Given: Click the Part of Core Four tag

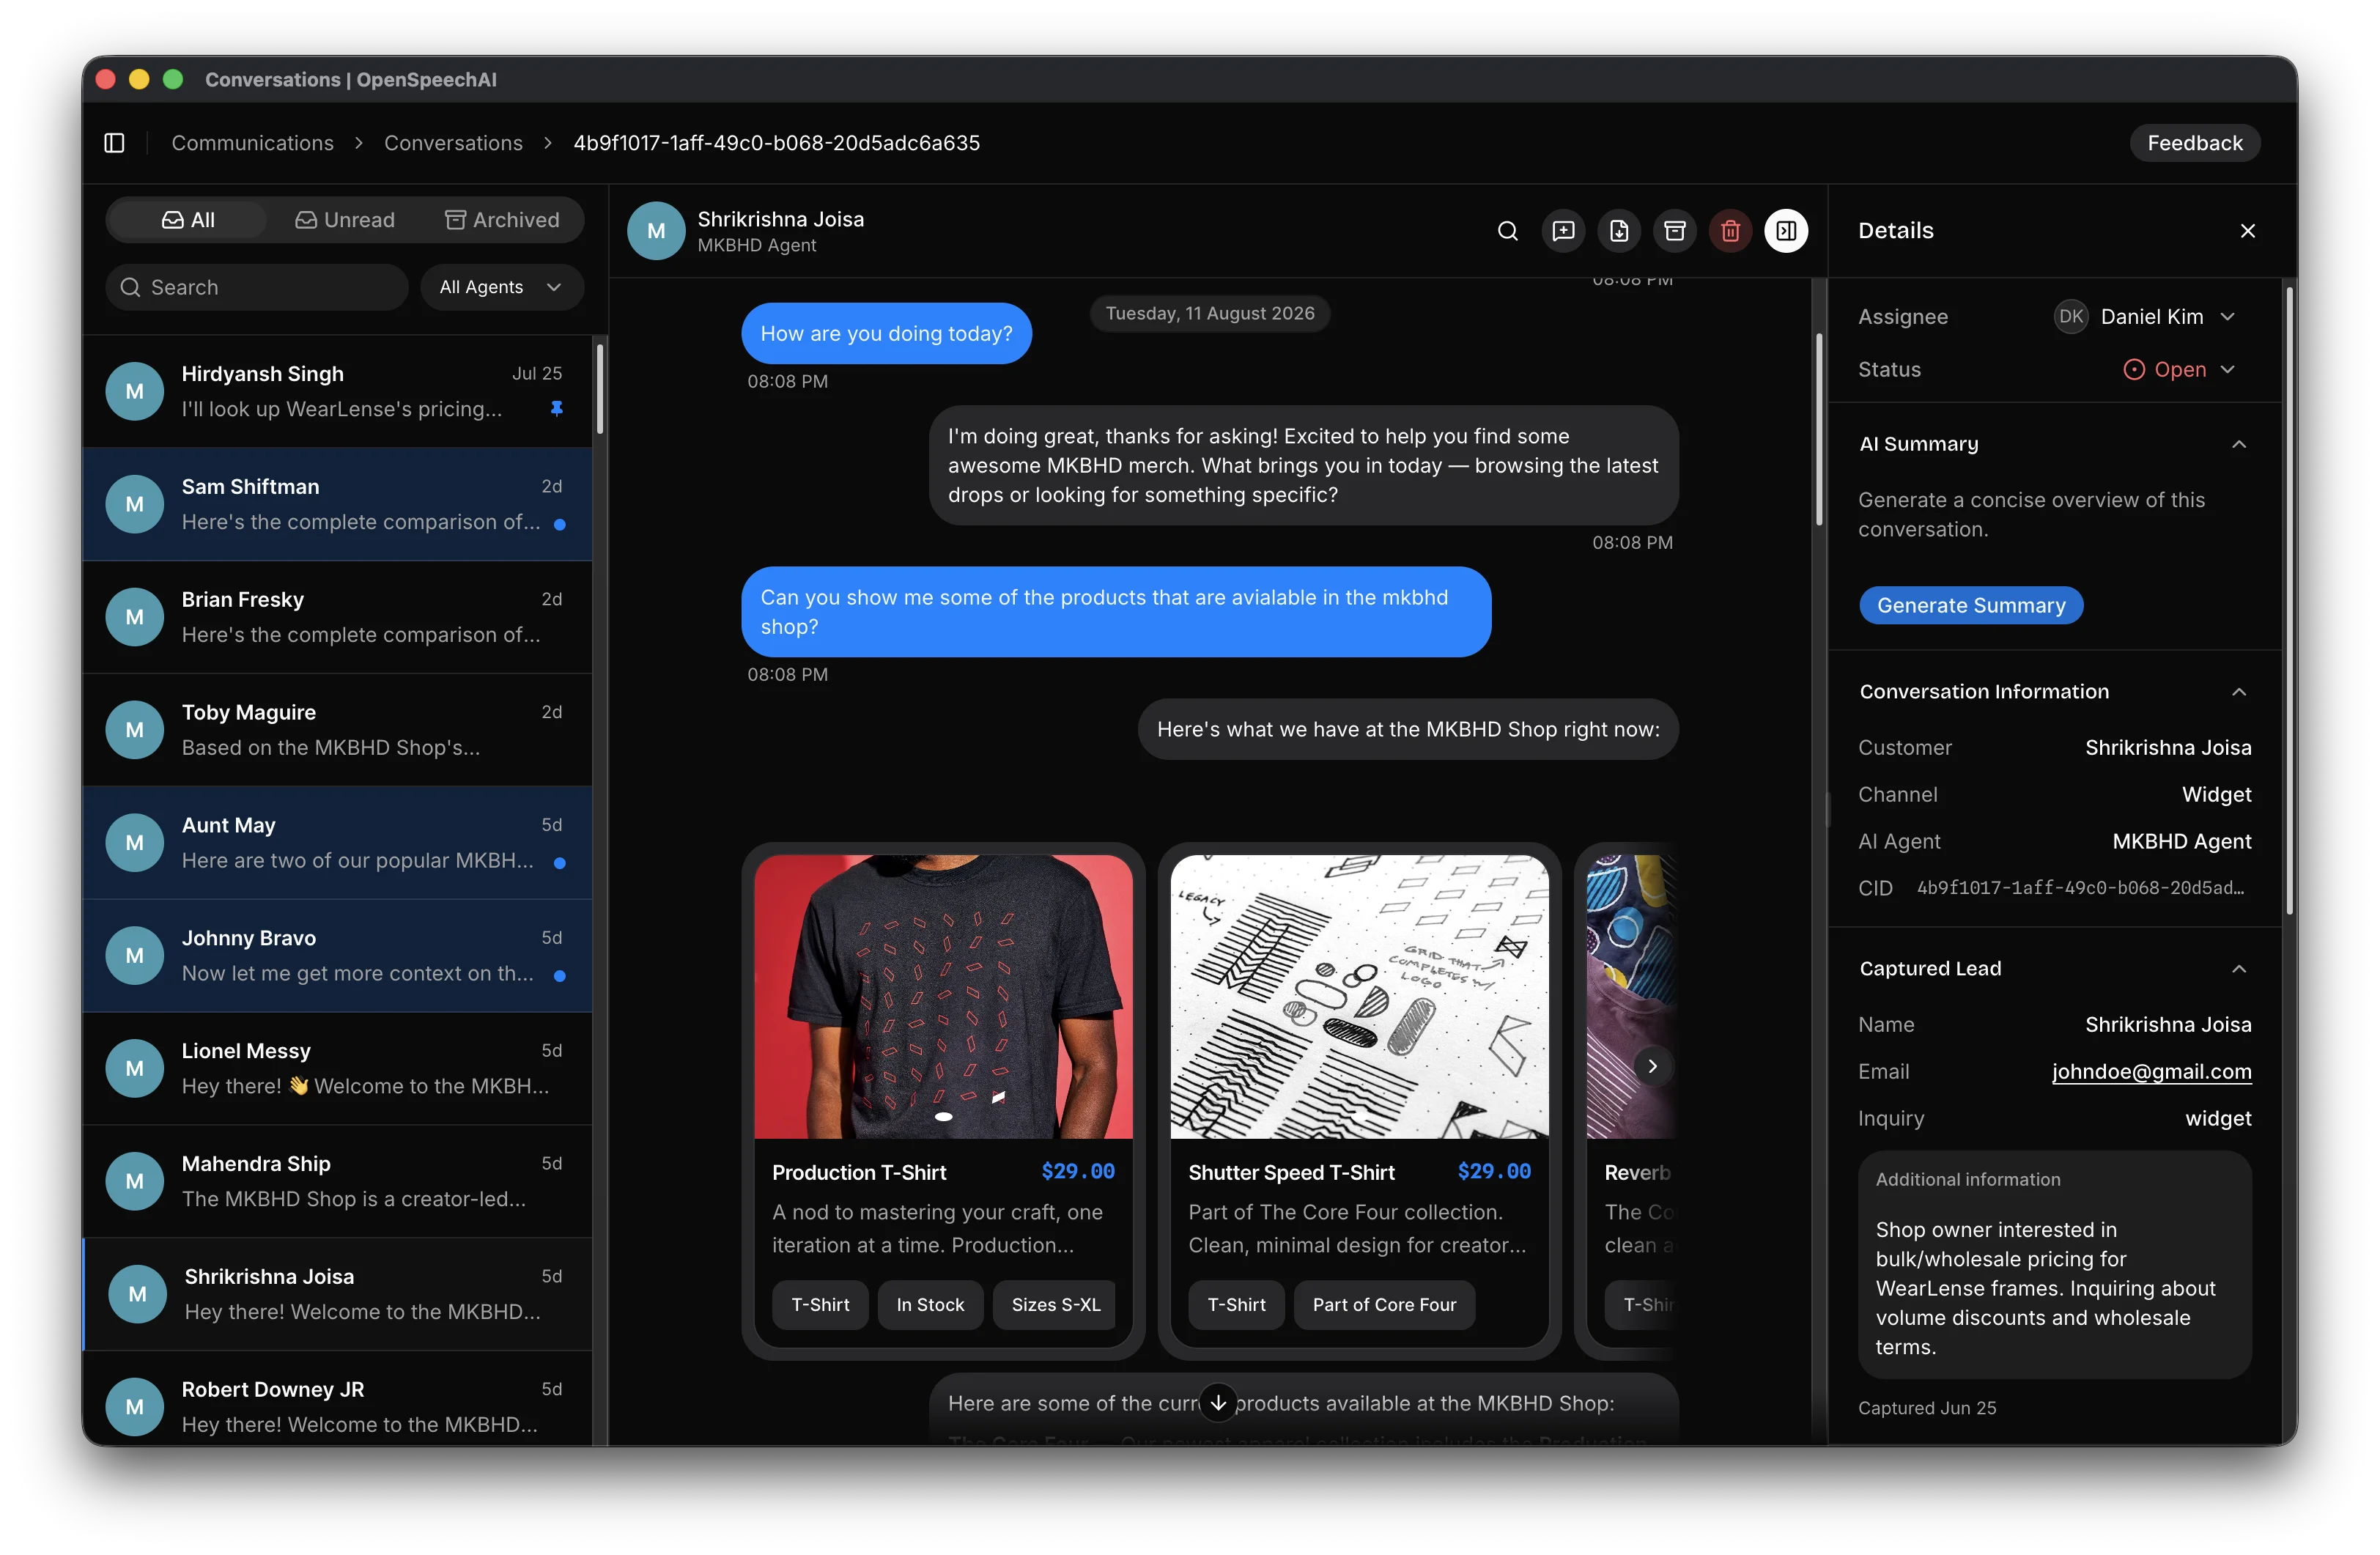Looking at the screenshot, I should point(1384,1304).
